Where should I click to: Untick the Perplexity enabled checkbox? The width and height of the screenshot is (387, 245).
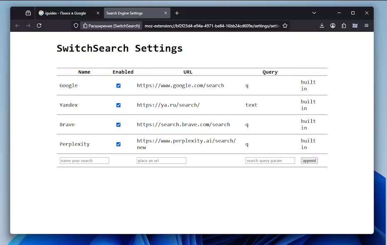(119, 144)
